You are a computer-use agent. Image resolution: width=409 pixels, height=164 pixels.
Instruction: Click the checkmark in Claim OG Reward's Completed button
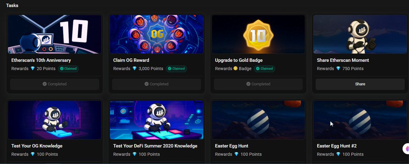point(147,84)
